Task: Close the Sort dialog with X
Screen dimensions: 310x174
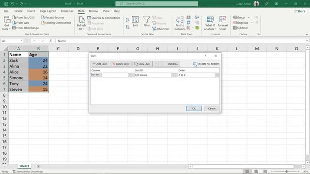Action: click(216, 56)
